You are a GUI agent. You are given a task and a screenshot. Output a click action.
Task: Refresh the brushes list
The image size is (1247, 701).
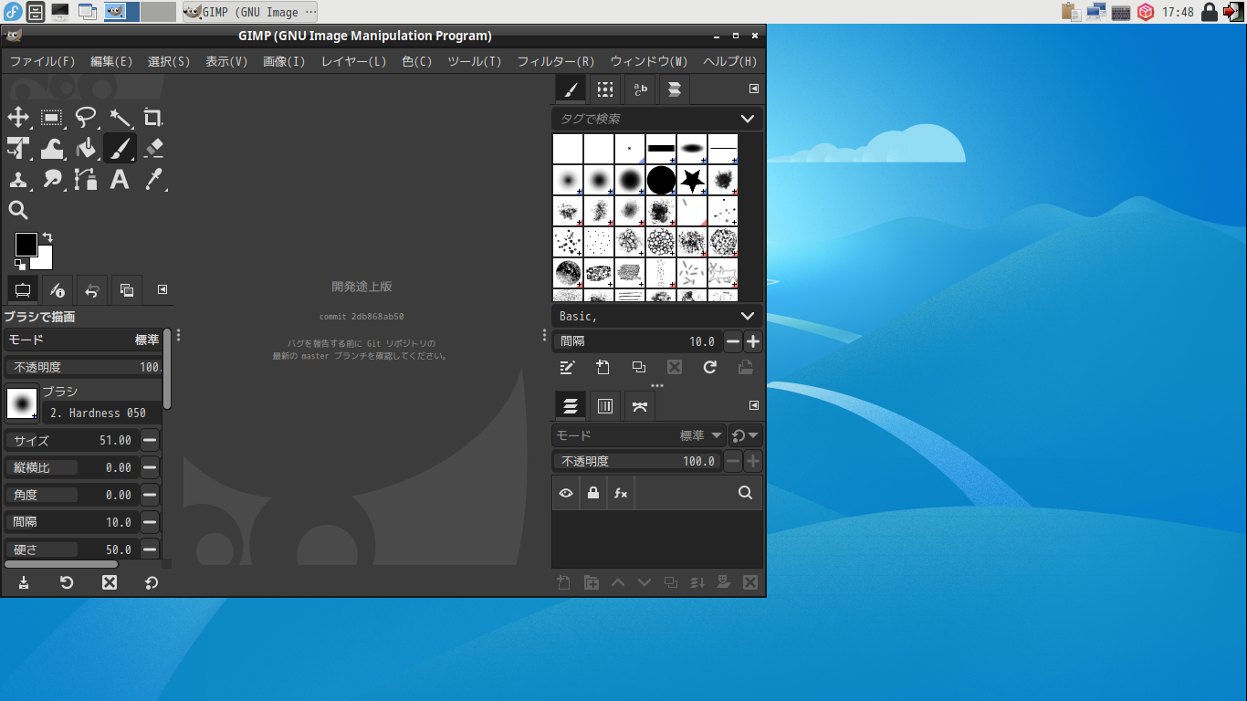tap(710, 367)
